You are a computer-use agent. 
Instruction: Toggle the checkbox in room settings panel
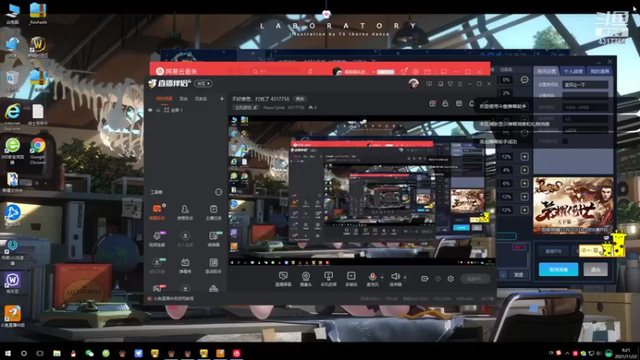tap(565, 142)
